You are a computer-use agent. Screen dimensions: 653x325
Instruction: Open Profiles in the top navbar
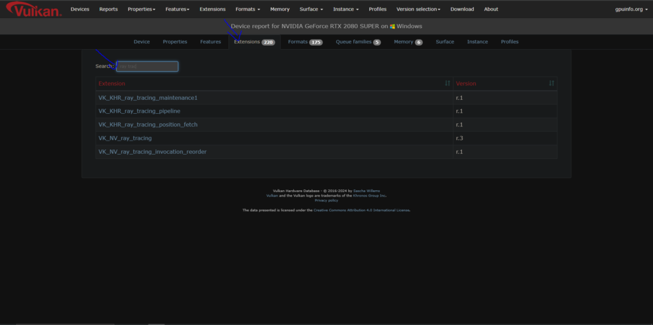tap(378, 9)
